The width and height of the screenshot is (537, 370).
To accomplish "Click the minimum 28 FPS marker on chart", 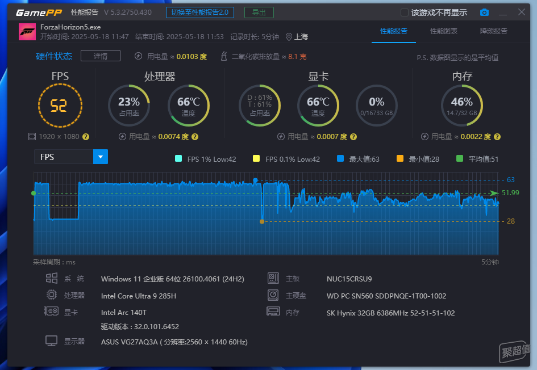I will tap(262, 221).
